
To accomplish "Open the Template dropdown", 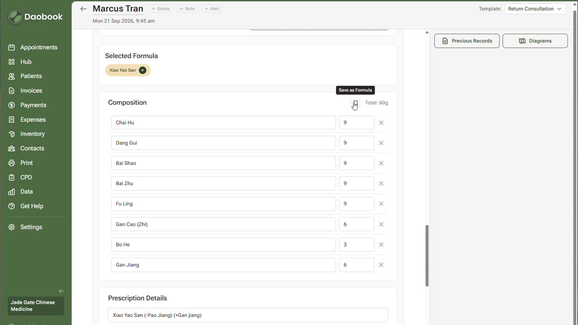I will point(535,9).
